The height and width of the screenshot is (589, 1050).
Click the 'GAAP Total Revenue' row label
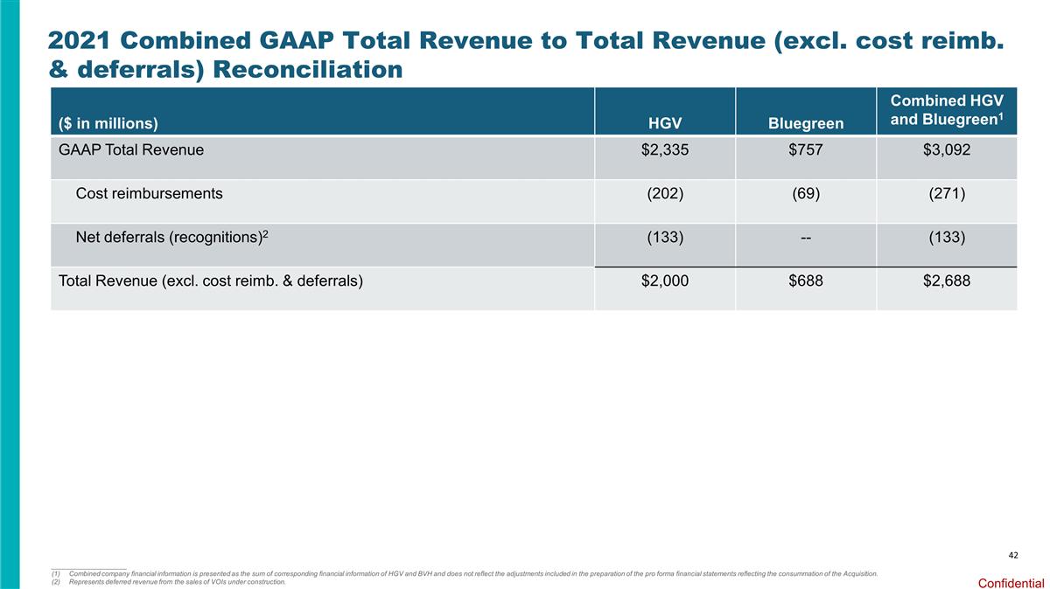131,149
